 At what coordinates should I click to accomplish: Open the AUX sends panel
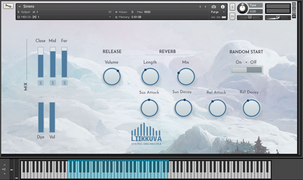[x=294, y=12]
